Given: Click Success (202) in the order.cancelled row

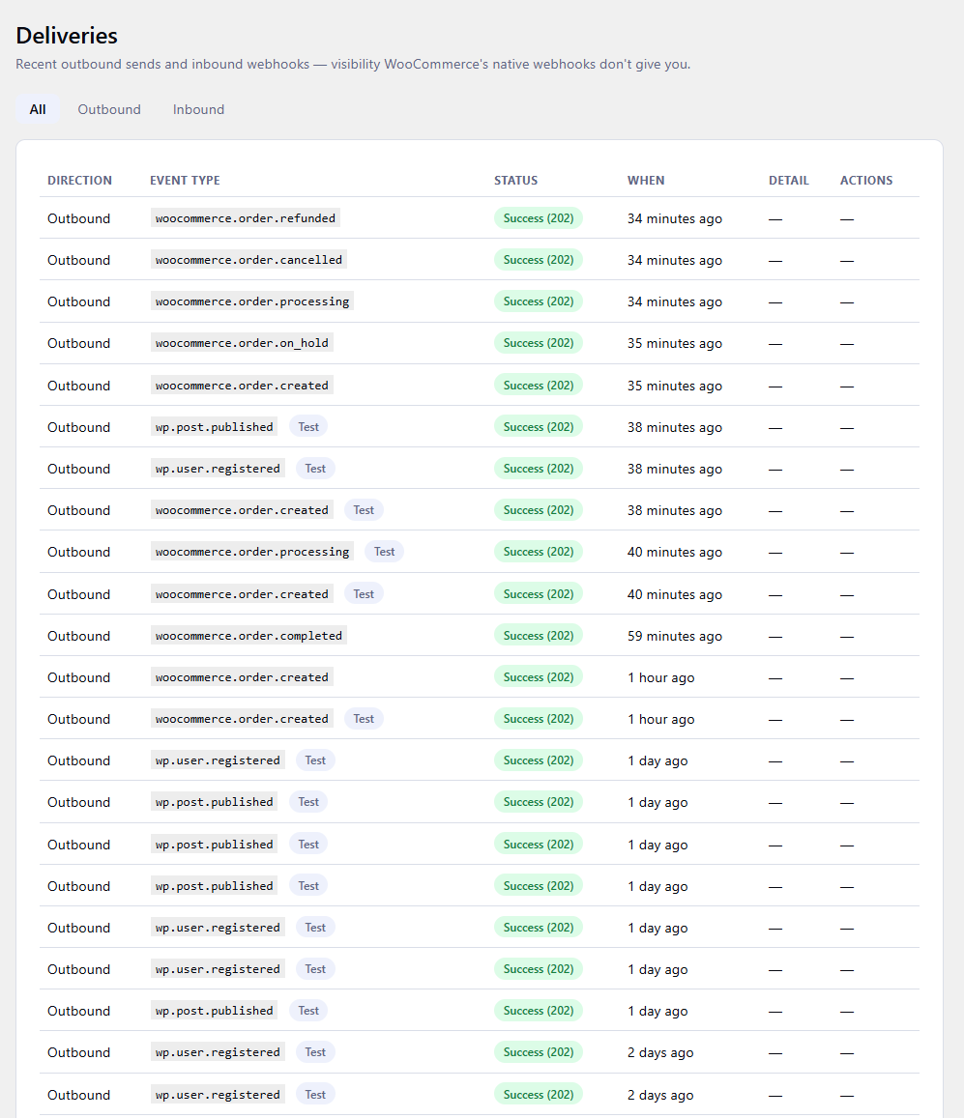Looking at the screenshot, I should click(539, 260).
